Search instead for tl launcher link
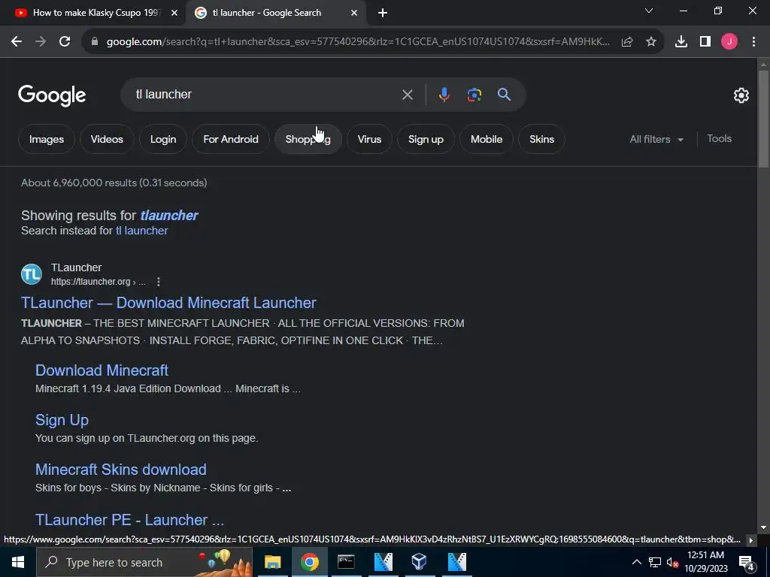Screen dimensions: 770x577 pos(142,231)
